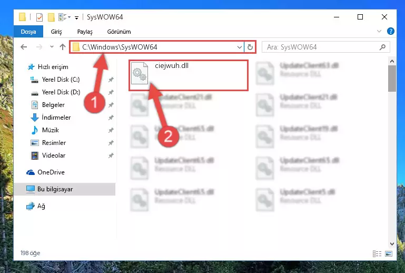This screenshot has height=273, width=405.
Task: Unpin Videolar using its pin icon
Action: [111, 155]
